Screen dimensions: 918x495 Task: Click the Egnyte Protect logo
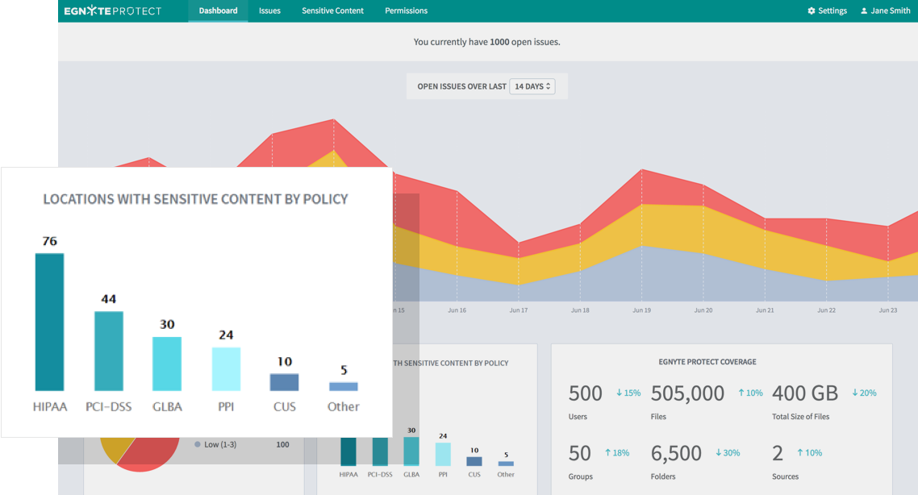click(x=113, y=11)
